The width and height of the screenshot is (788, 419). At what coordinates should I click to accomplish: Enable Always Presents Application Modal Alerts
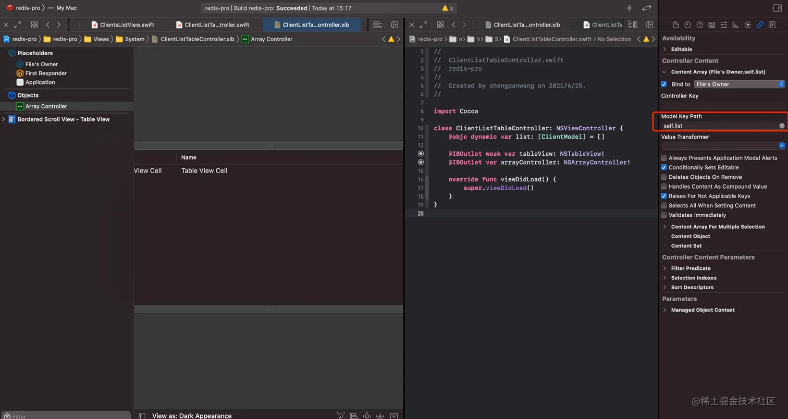(664, 158)
